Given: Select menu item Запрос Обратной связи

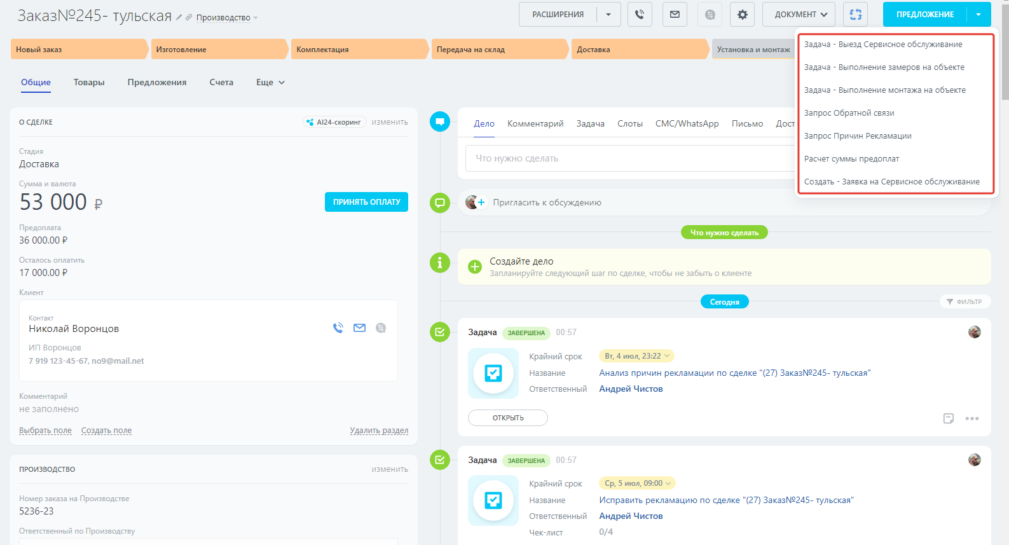Looking at the screenshot, I should (849, 113).
